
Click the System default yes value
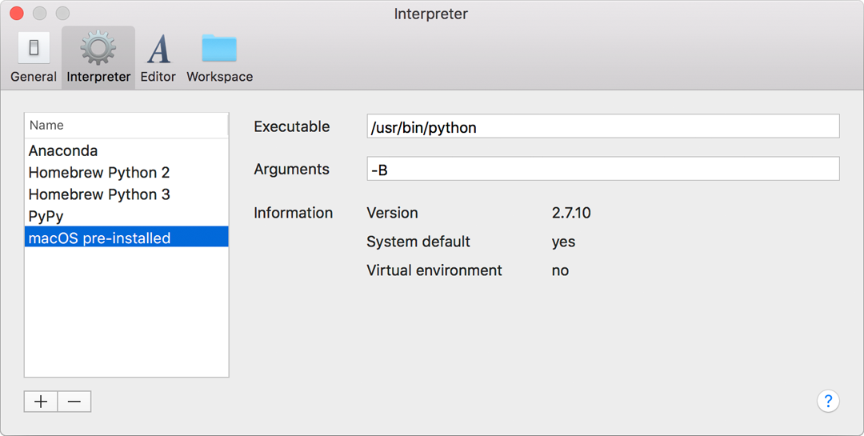(563, 242)
